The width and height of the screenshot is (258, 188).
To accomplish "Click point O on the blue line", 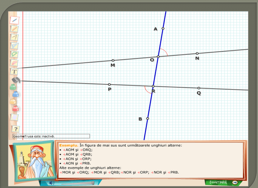I will [x=158, y=57].
